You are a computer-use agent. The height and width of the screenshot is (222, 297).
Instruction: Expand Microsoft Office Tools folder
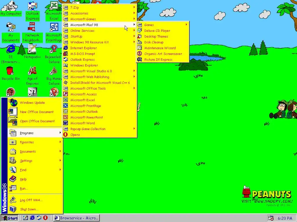pos(100,88)
